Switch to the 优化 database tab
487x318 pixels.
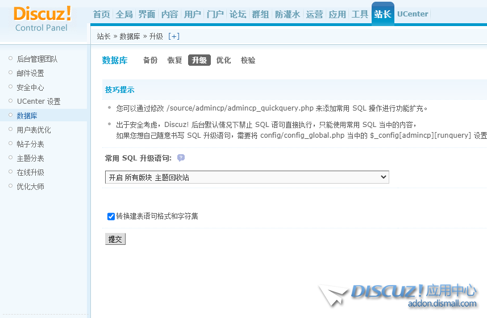click(x=224, y=60)
